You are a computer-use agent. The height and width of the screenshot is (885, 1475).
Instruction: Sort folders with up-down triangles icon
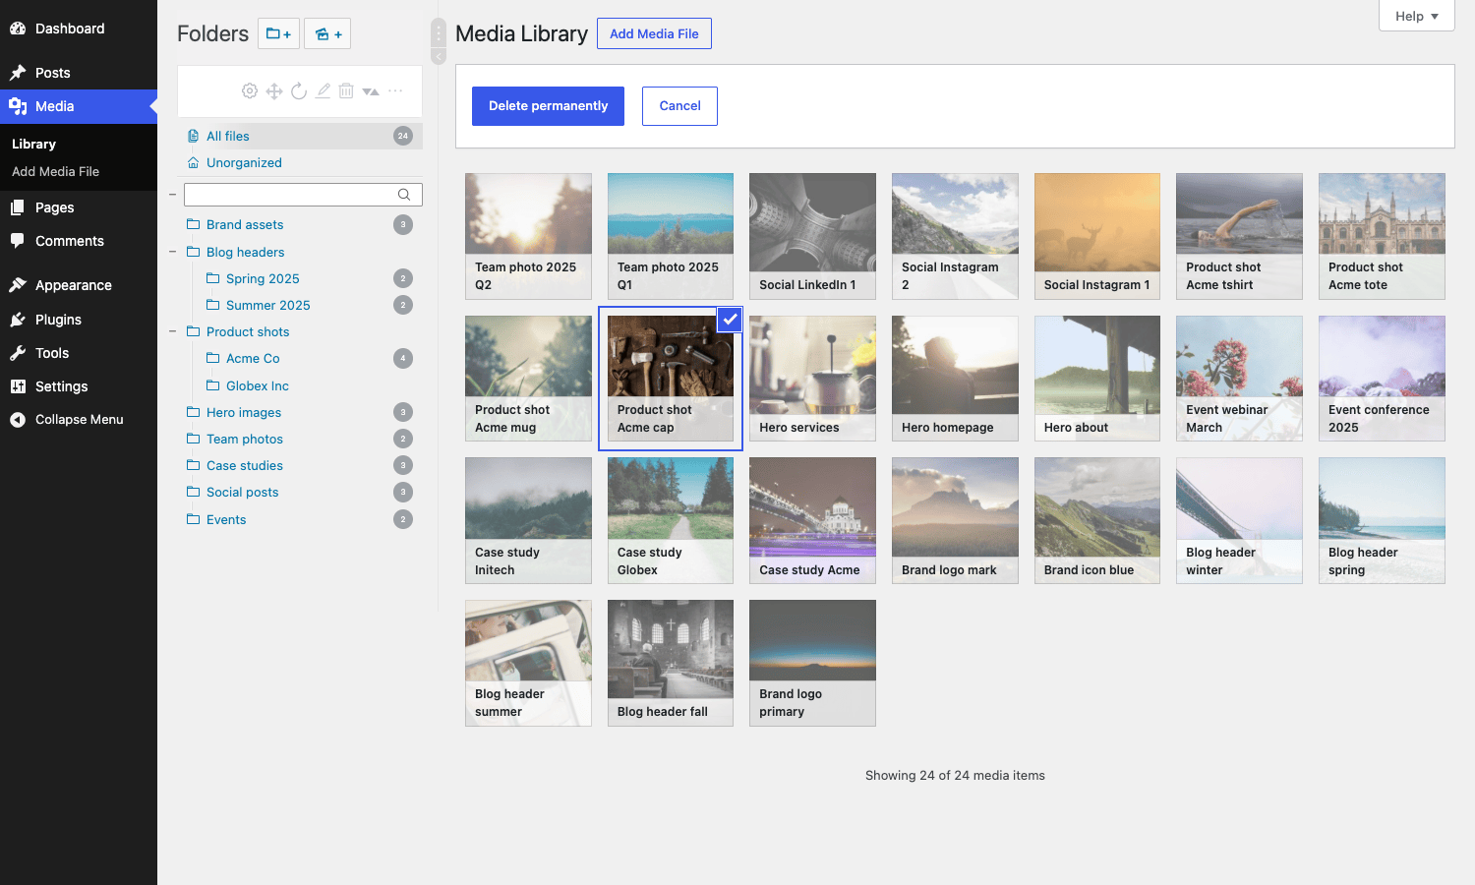click(x=371, y=90)
